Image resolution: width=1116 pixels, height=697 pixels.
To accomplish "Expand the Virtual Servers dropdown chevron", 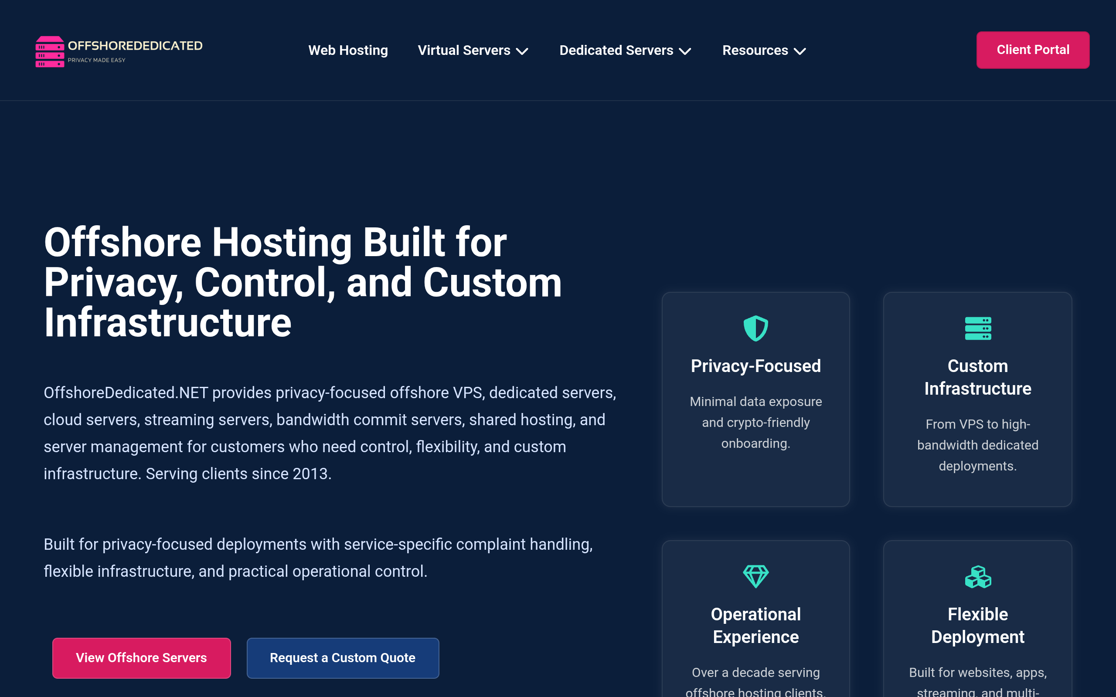I will tap(522, 51).
